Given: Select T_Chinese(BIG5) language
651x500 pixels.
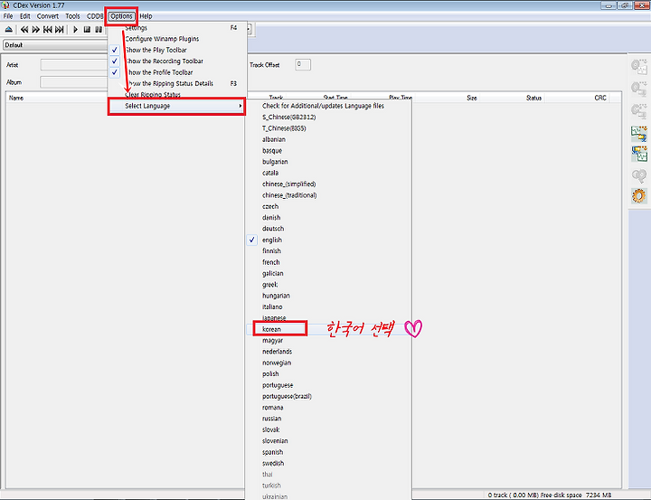Looking at the screenshot, I should click(328, 128).
